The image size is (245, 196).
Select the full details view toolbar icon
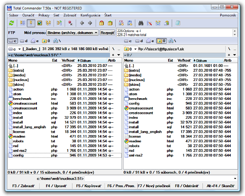[x=31, y=23]
